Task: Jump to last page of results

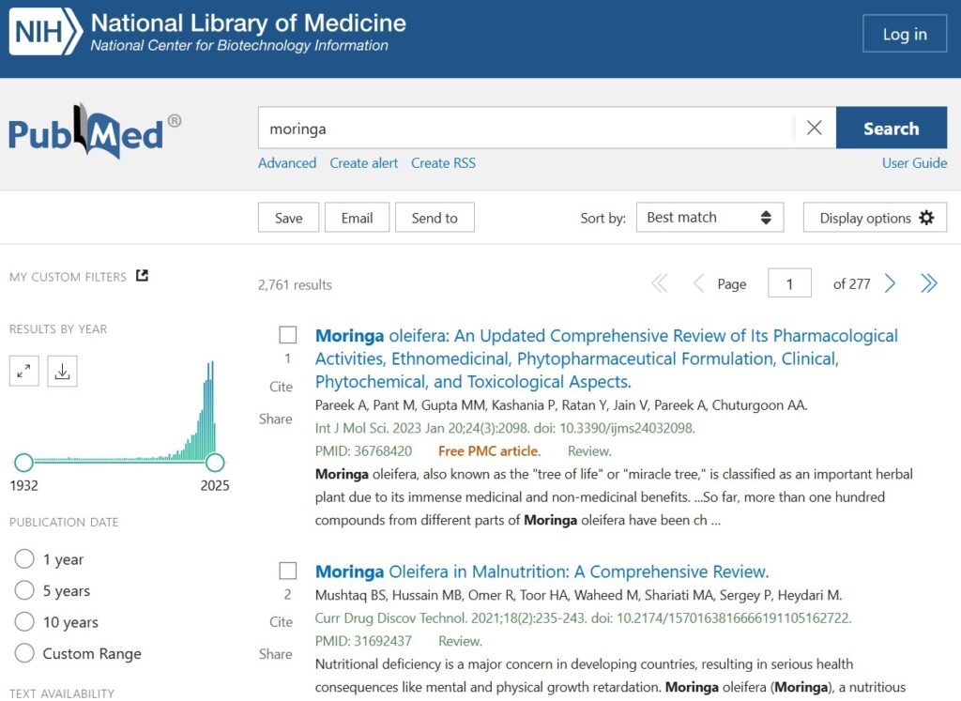Action: pos(928,283)
